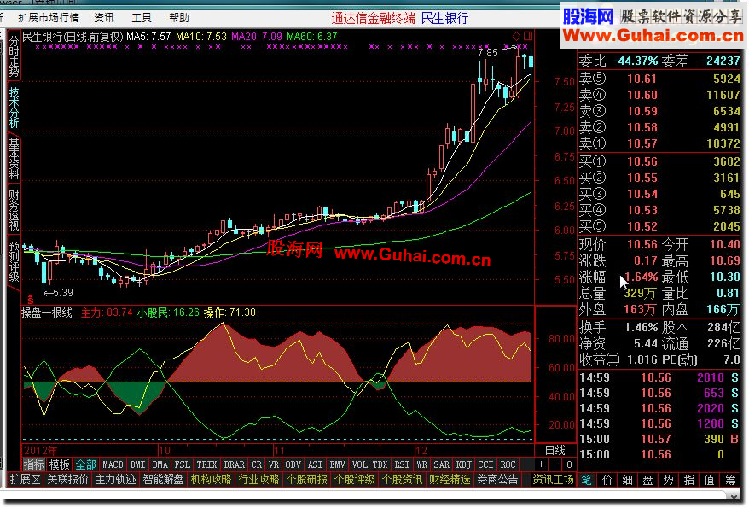
Task: Open the 智能解盘 tab
Action: pos(164,479)
